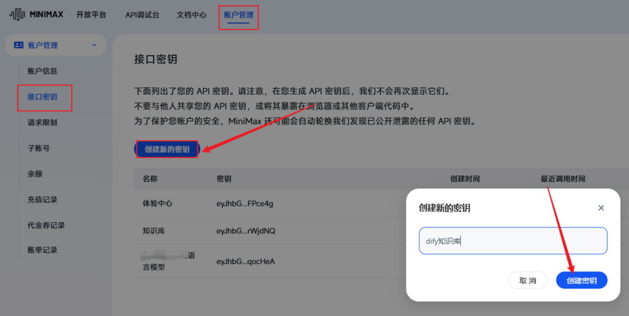Click the 取消 button in dialog
Image resolution: width=629 pixels, height=316 pixels.
[528, 281]
